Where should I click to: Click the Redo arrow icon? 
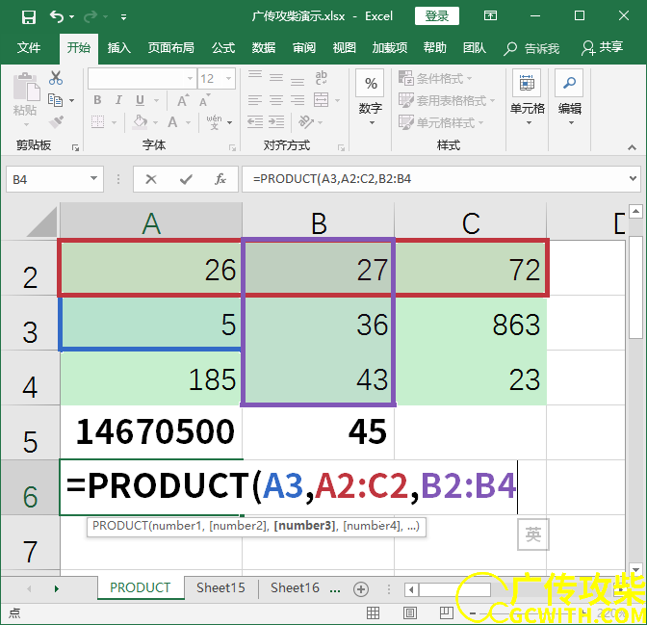click(x=90, y=16)
